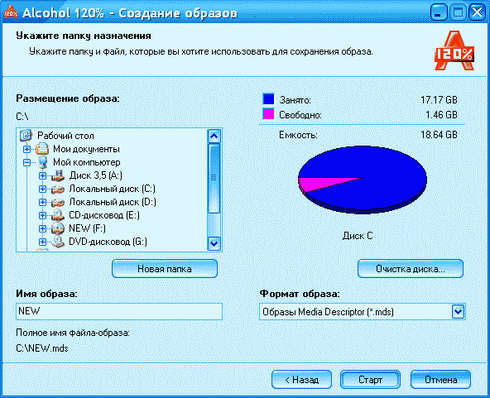Select Локальный диск (C:) label
Viewport: 490px width, 398px height.
(x=112, y=189)
